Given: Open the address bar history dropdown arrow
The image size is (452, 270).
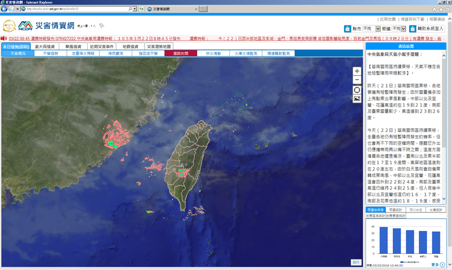Looking at the screenshot, I should point(135,9).
